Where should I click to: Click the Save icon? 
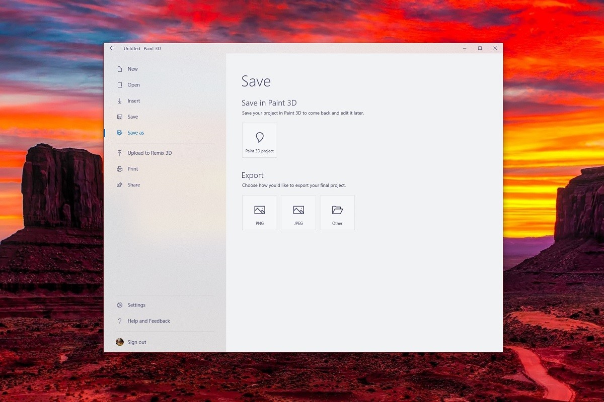click(x=119, y=117)
